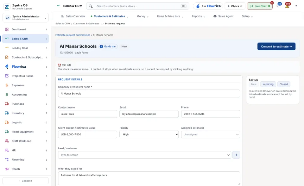Screen dimensions: 304x186
Task: Click the plus icon to add lead/customer
Action: coord(236,155)
